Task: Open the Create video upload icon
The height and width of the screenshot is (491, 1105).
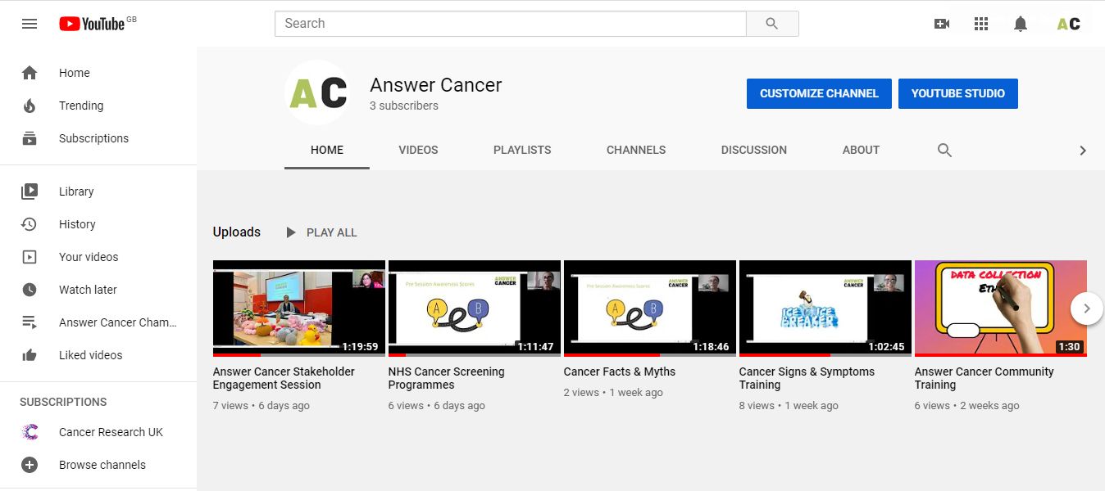Action: (941, 24)
